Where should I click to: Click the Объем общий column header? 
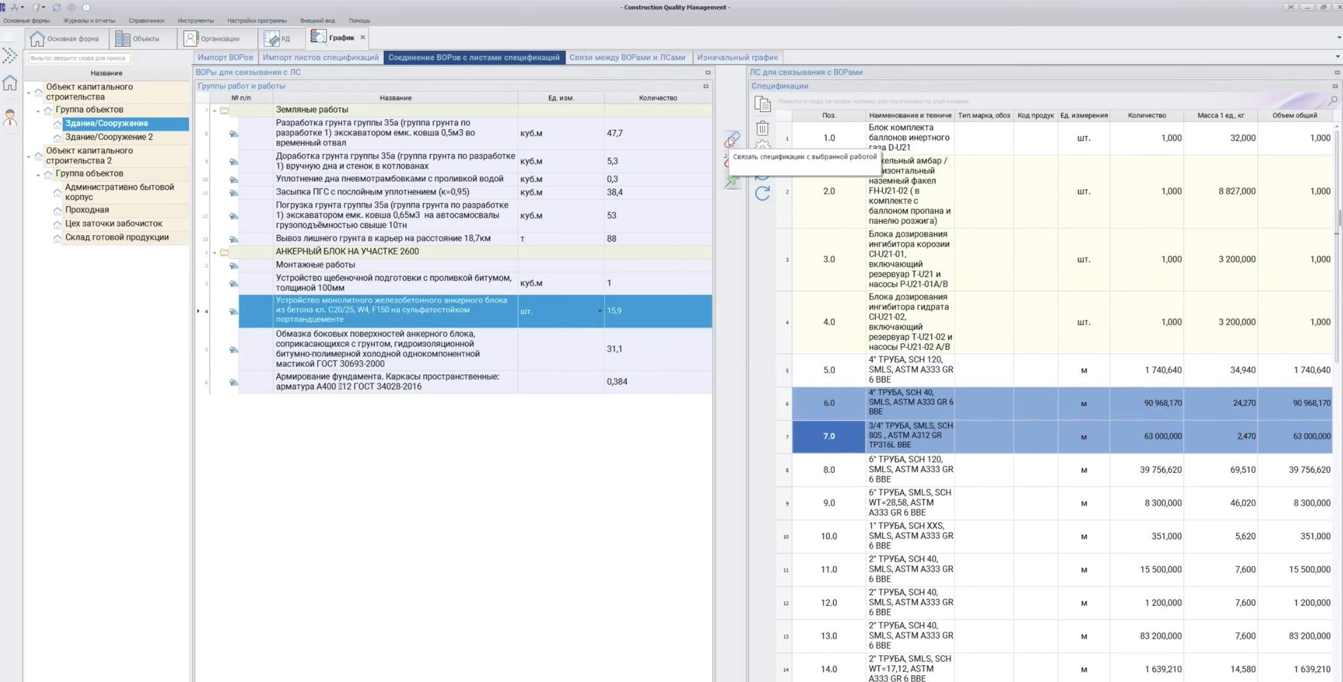[x=1295, y=115]
